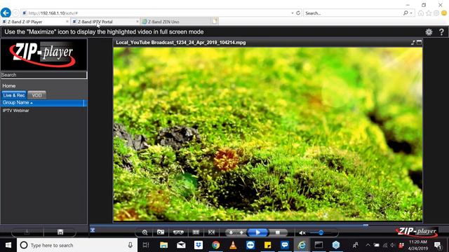
Task: Stop the video playback
Action: [x=278, y=232]
